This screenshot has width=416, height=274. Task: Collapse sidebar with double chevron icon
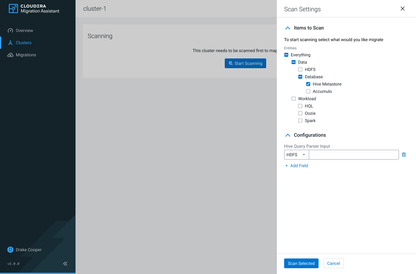click(x=65, y=264)
